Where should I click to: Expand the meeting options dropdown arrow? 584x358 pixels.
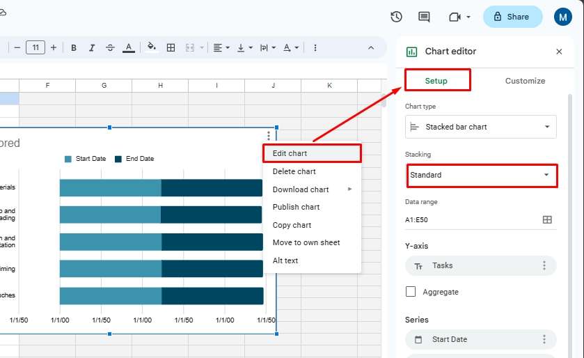(468, 17)
